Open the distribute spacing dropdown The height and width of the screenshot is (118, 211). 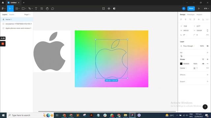pos(207,19)
